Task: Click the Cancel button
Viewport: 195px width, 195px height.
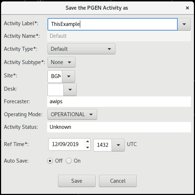Action: [x=118, y=181]
